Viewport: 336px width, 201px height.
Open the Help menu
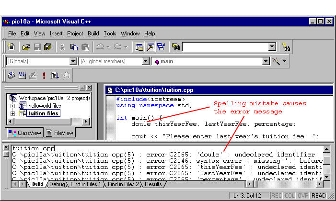[x=150, y=33]
